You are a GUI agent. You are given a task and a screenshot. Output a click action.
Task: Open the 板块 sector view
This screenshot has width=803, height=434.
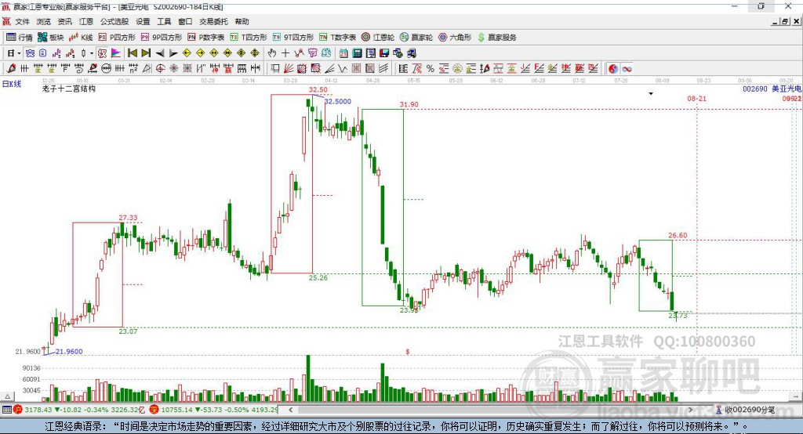51,38
